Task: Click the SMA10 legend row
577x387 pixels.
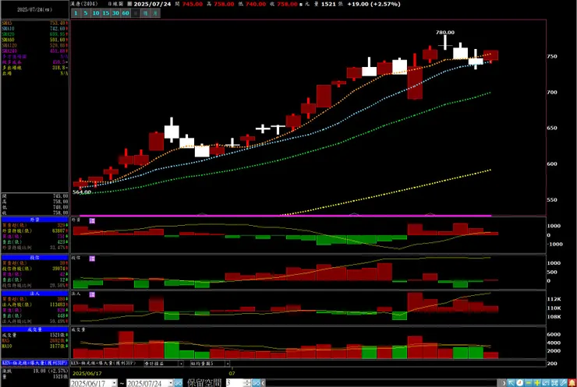Action: point(34,29)
